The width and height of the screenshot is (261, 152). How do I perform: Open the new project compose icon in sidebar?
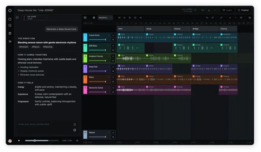tap(10, 19)
